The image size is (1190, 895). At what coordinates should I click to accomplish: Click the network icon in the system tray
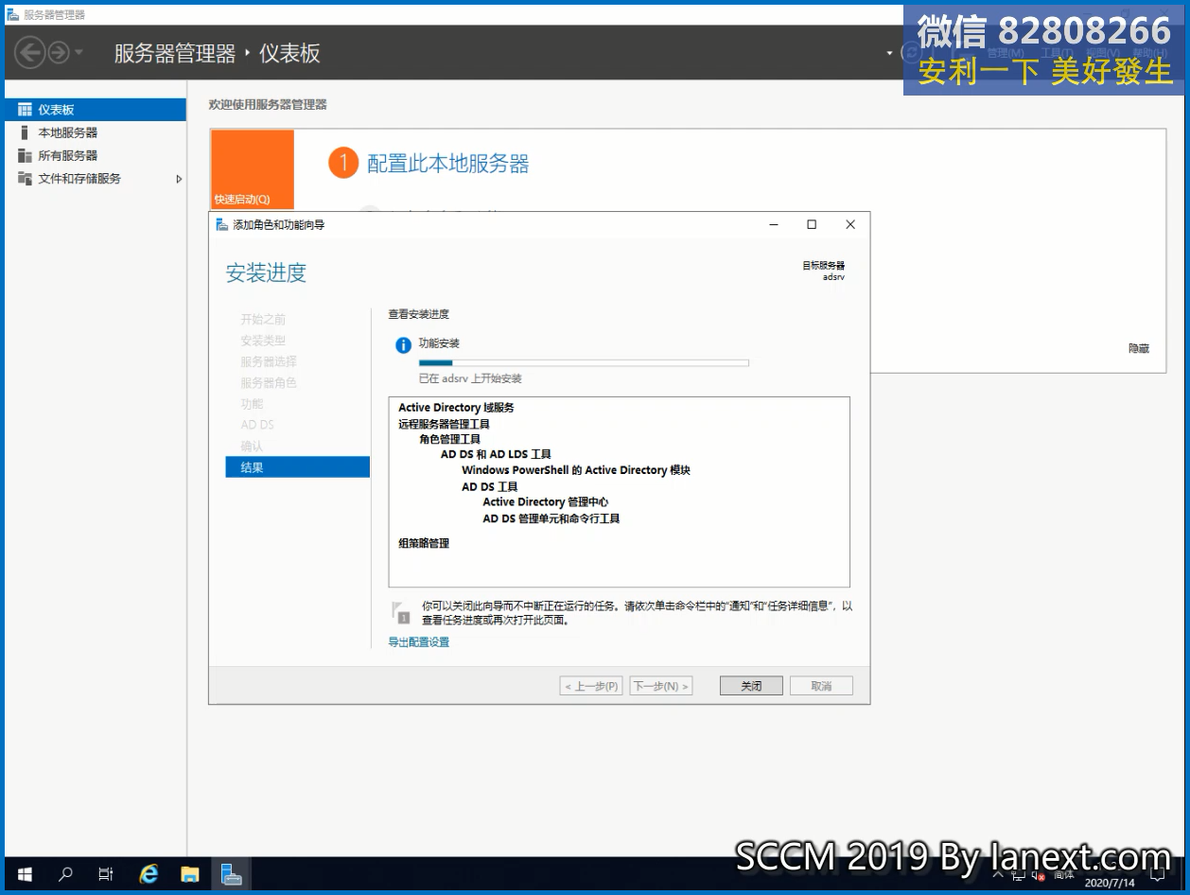click(x=1018, y=876)
